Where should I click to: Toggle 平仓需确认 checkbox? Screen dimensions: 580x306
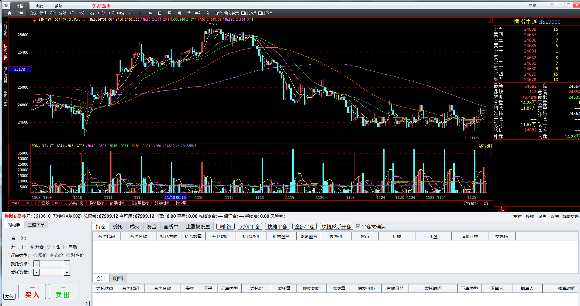358,226
